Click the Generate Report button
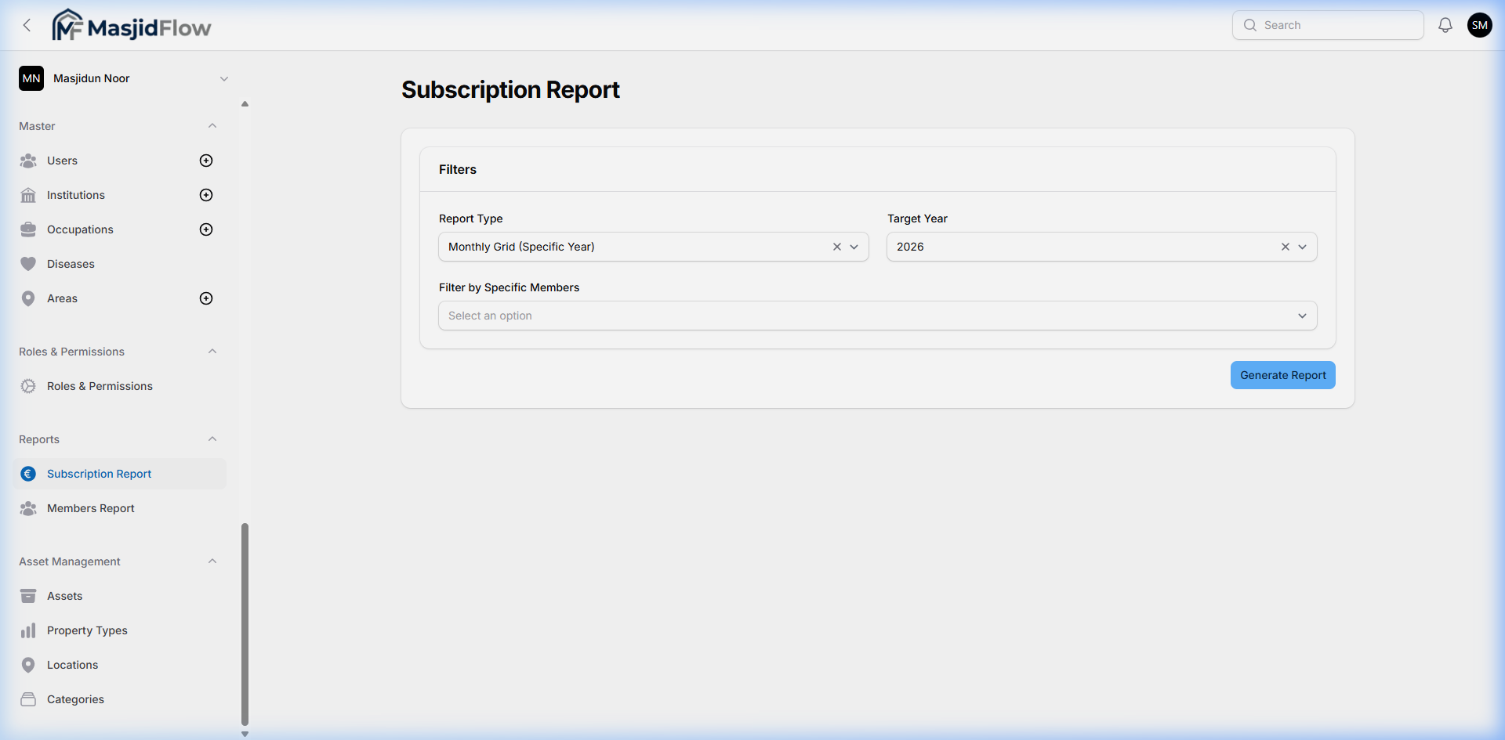Image resolution: width=1505 pixels, height=740 pixels. coord(1282,374)
